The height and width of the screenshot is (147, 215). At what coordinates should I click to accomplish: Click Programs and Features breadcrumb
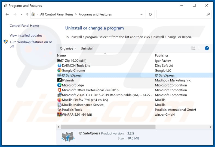[x=95, y=14]
